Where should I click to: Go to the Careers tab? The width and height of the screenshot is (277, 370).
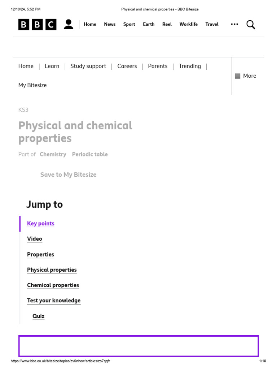coord(127,66)
